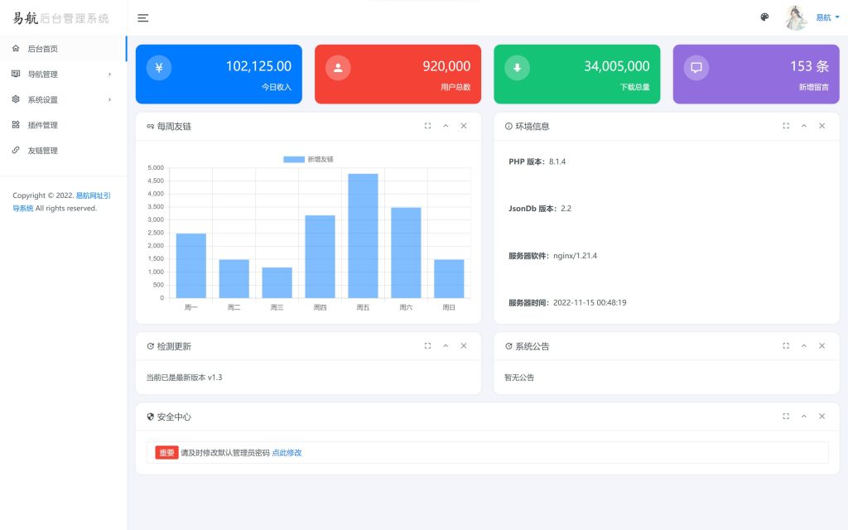Click the yen icon on the income card

coord(158,67)
